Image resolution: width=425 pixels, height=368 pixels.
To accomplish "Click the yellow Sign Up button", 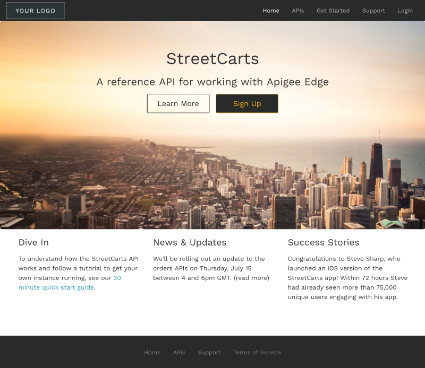I will 246,103.
